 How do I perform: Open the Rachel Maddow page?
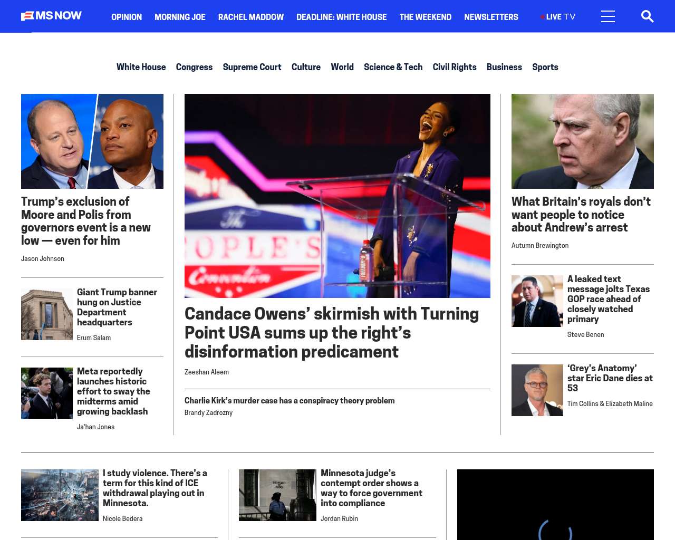251,17
